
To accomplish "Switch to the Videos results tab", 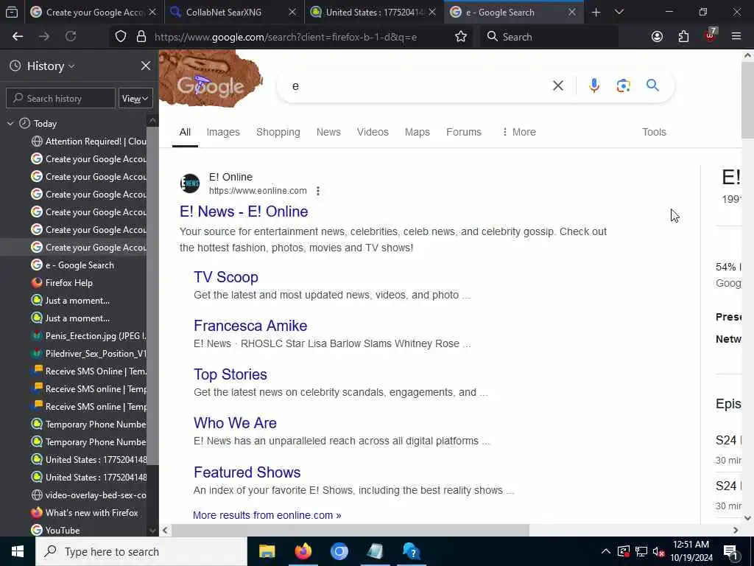I will (373, 133).
